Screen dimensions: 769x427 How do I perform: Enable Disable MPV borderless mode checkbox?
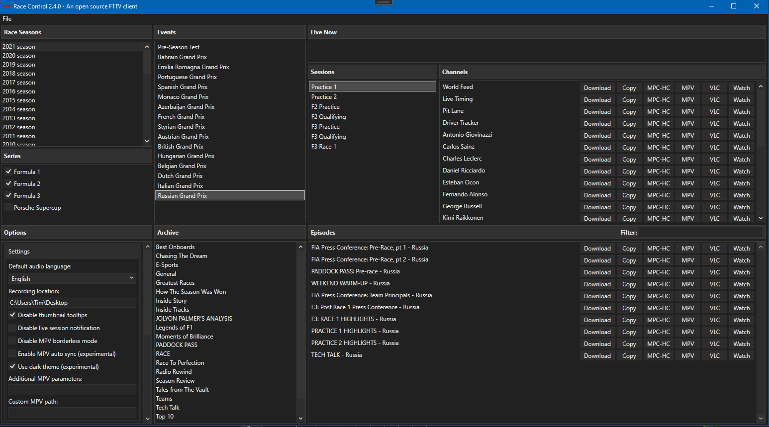tap(12, 341)
